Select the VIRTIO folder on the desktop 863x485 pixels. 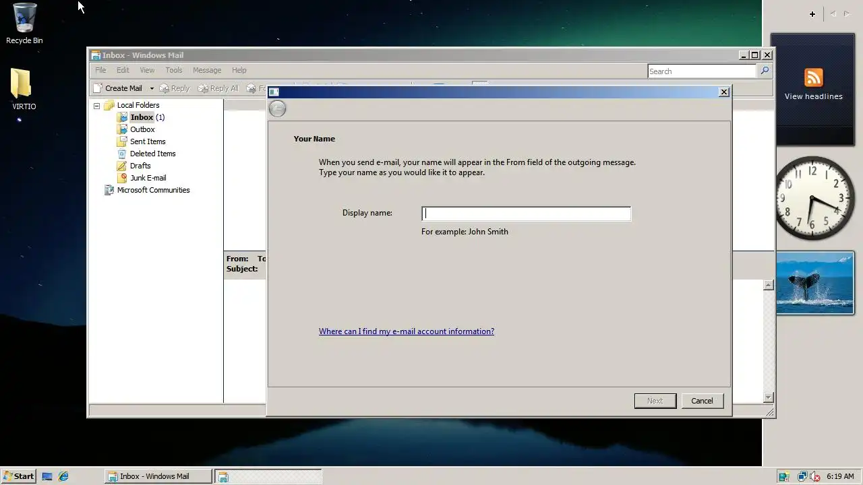click(x=24, y=89)
